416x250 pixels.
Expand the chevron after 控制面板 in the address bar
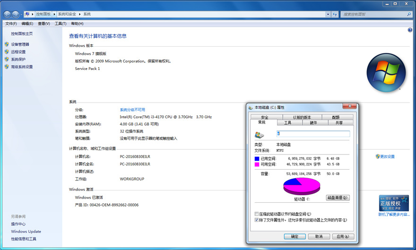[x=54, y=14]
